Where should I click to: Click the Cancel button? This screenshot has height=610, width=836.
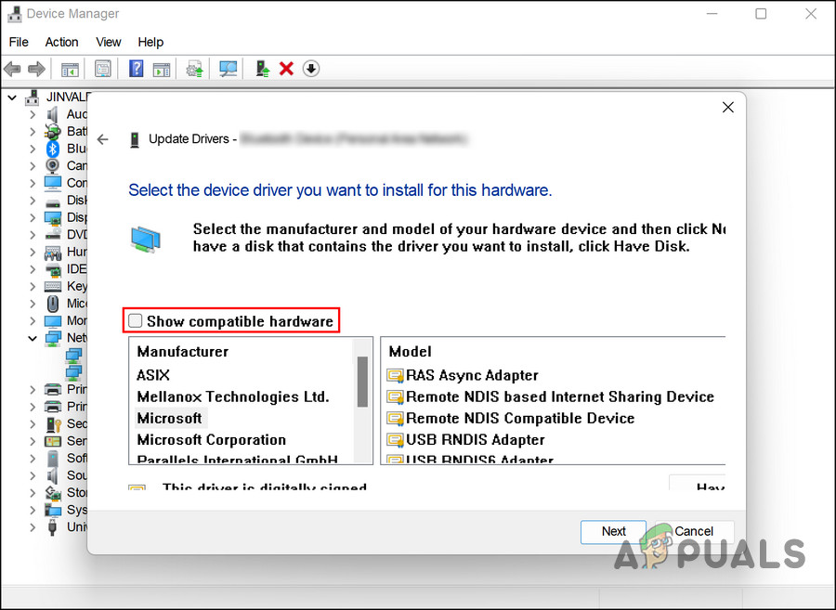click(694, 532)
